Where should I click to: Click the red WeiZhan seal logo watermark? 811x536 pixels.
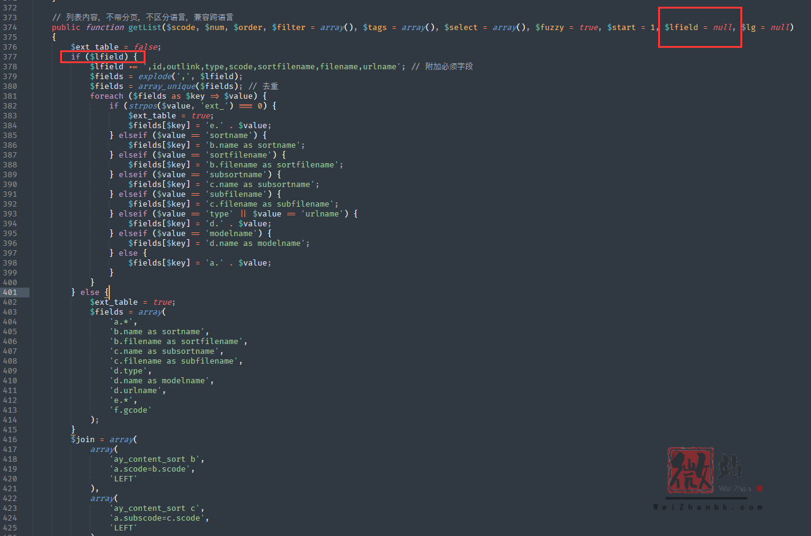click(691, 470)
